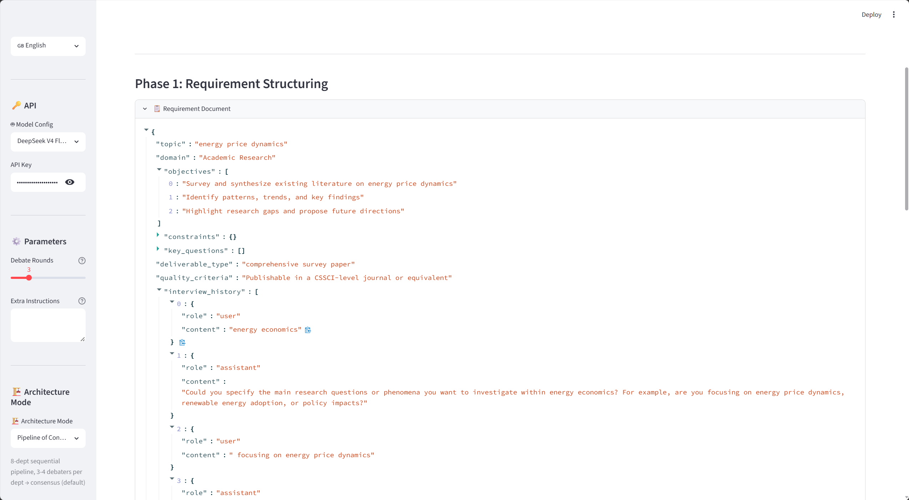Viewport: 909px width, 500px height.
Task: Click the key icon beside API heading
Action: pyautogui.click(x=16, y=106)
